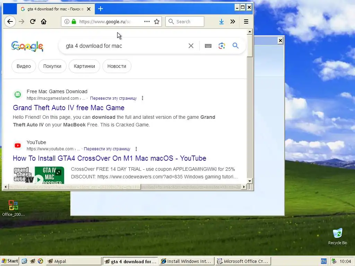Search by image with Google Lens
355x266 pixels.
click(x=222, y=46)
